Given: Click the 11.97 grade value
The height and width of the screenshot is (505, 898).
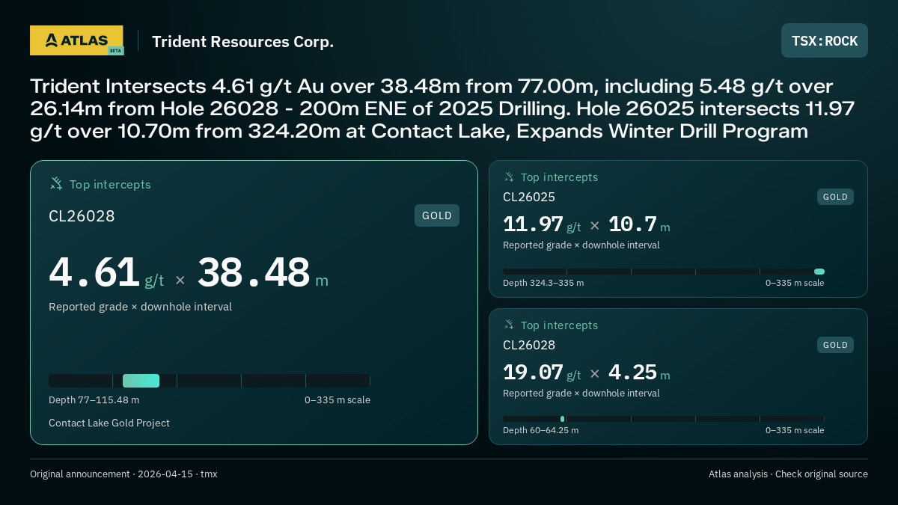Looking at the screenshot, I should [533, 224].
